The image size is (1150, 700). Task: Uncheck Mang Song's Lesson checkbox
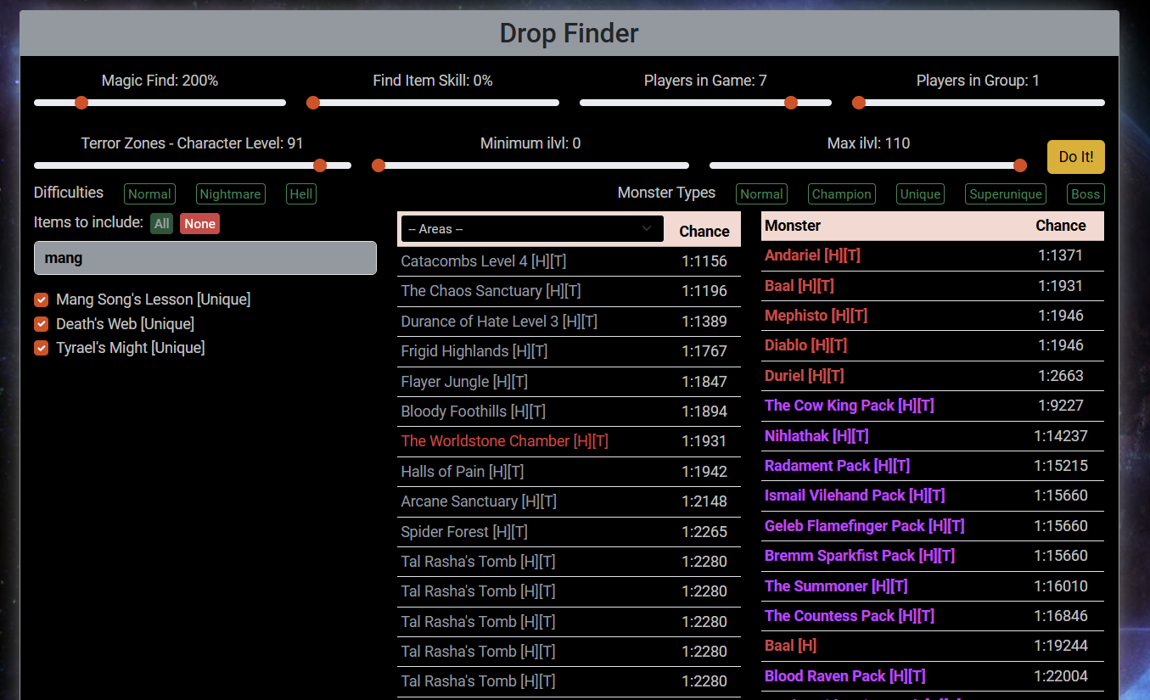coord(41,300)
